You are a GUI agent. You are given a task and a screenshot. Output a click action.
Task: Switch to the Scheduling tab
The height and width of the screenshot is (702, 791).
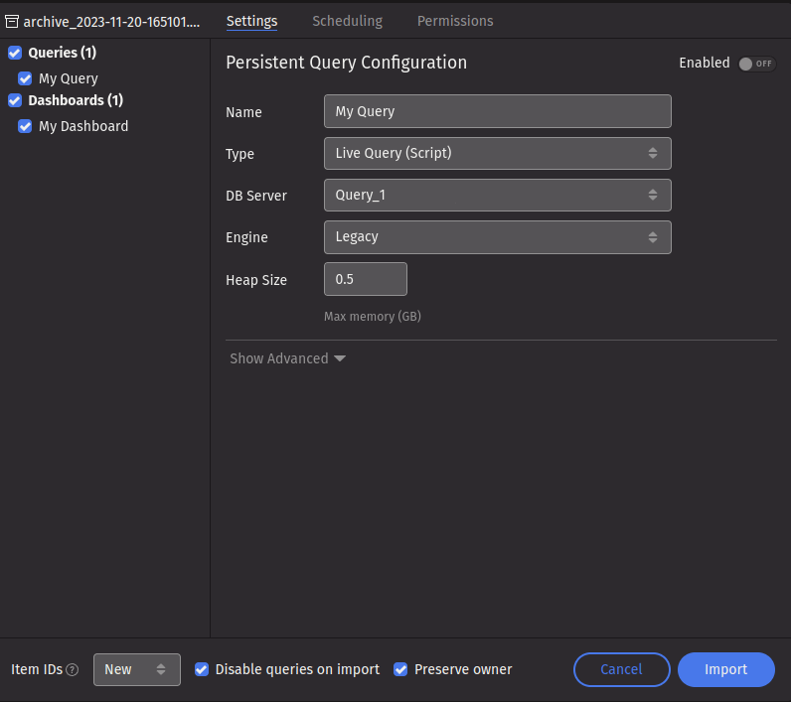tap(347, 21)
